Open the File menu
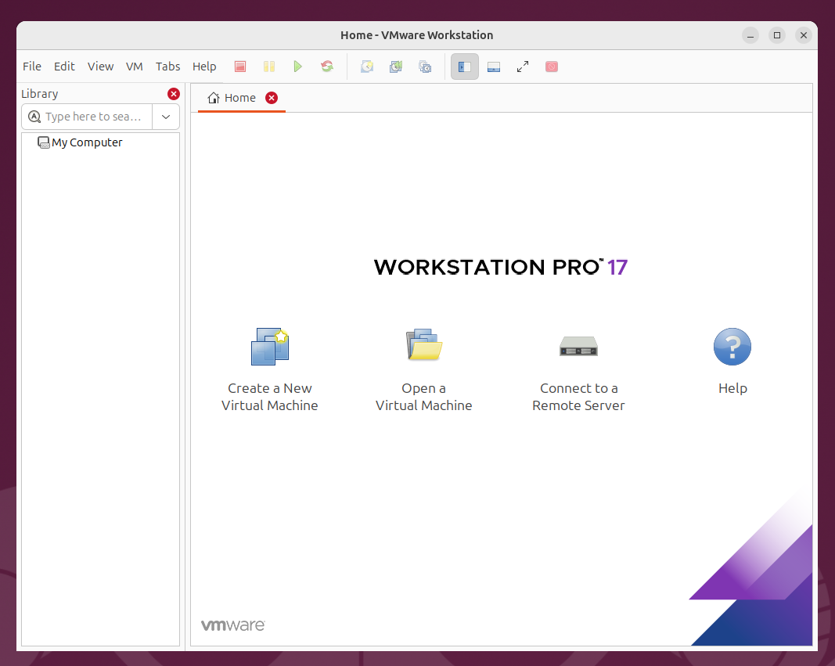 click(x=32, y=66)
